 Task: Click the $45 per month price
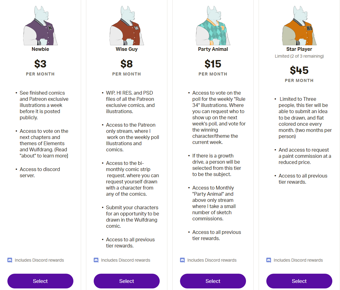tap(299, 71)
